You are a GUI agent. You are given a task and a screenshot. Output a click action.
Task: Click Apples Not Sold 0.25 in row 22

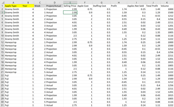coord(143,75)
